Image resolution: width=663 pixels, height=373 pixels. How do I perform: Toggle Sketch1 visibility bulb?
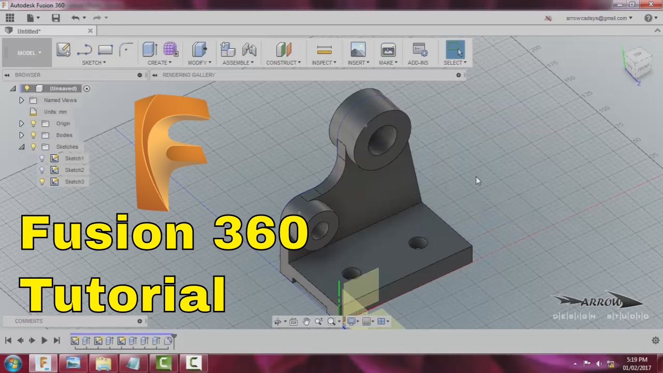(42, 159)
